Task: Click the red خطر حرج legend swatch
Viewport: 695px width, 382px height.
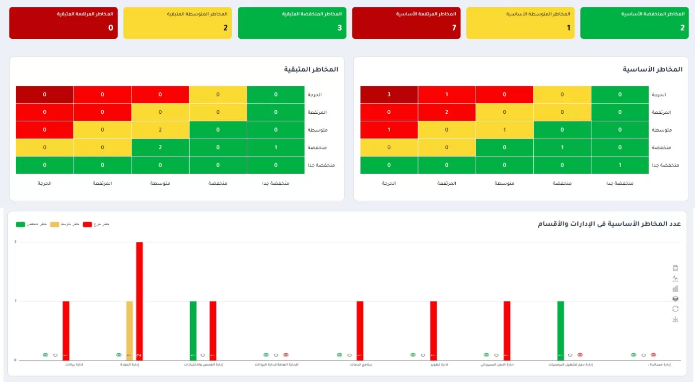Action: [87, 225]
